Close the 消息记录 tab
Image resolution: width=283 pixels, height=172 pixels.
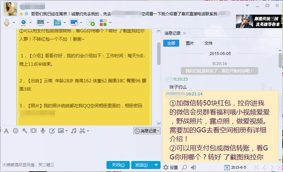pyautogui.click(x=184, y=33)
